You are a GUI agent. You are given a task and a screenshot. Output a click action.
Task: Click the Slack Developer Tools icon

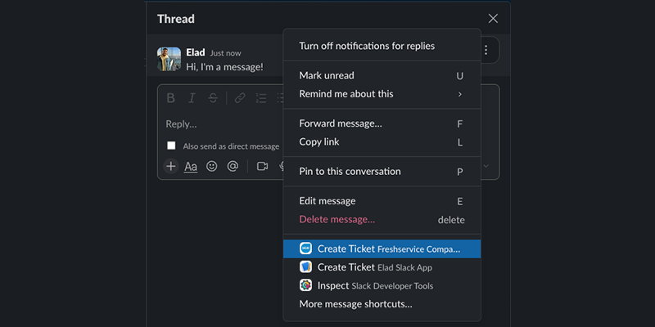(x=305, y=285)
